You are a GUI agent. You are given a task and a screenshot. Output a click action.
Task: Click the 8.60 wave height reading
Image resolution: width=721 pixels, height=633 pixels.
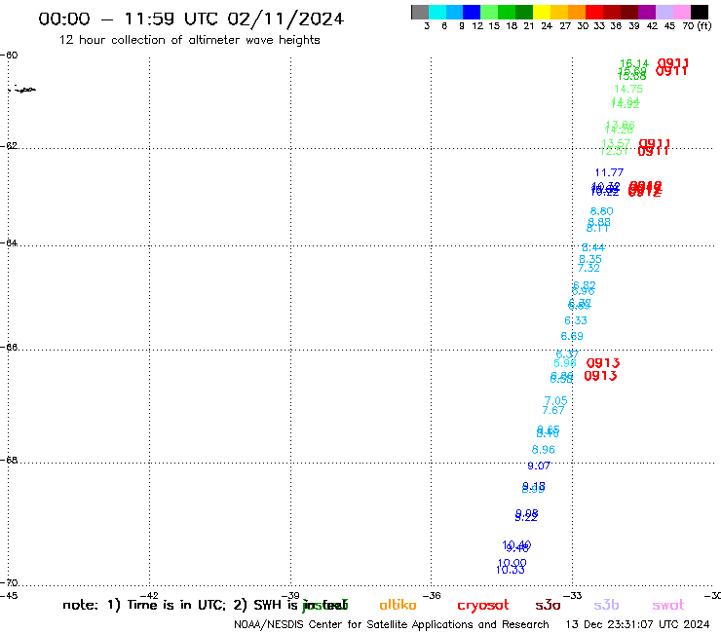point(601,211)
